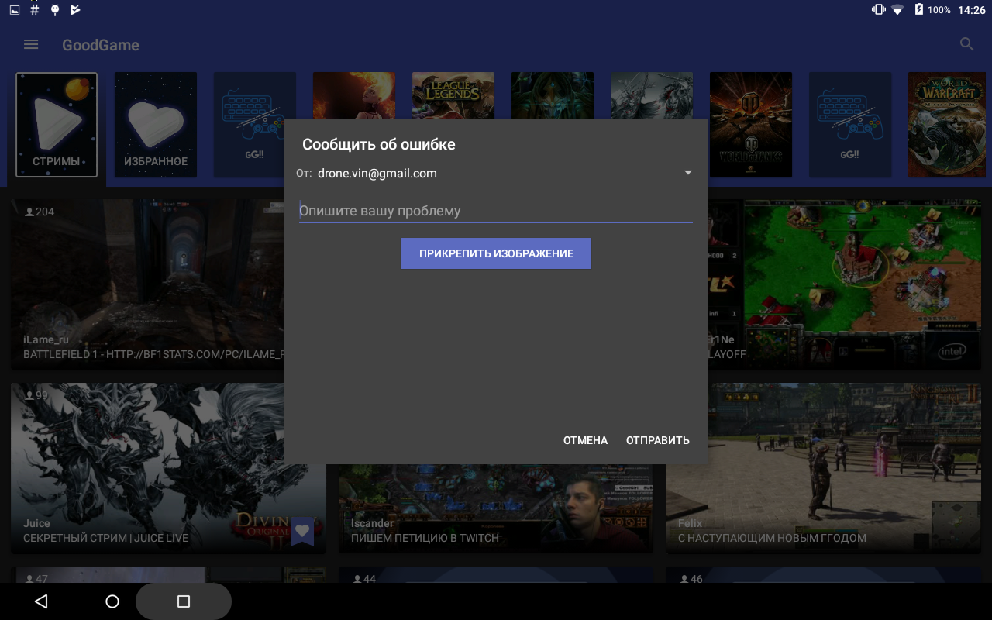Tap the 204 viewers count label
Image resolution: width=992 pixels, height=620 pixels.
tap(40, 212)
